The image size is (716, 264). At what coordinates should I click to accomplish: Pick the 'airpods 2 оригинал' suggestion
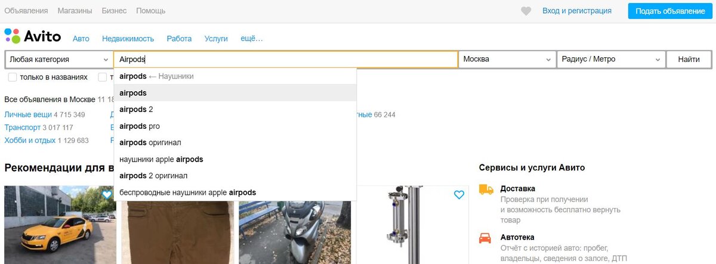coord(235,176)
